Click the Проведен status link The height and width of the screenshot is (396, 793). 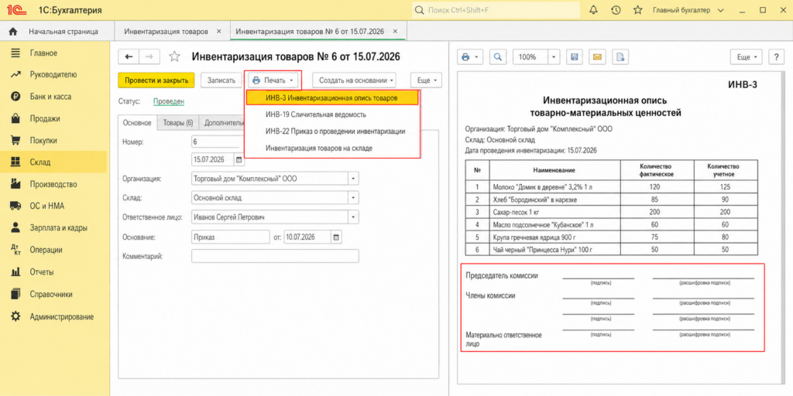tap(169, 101)
